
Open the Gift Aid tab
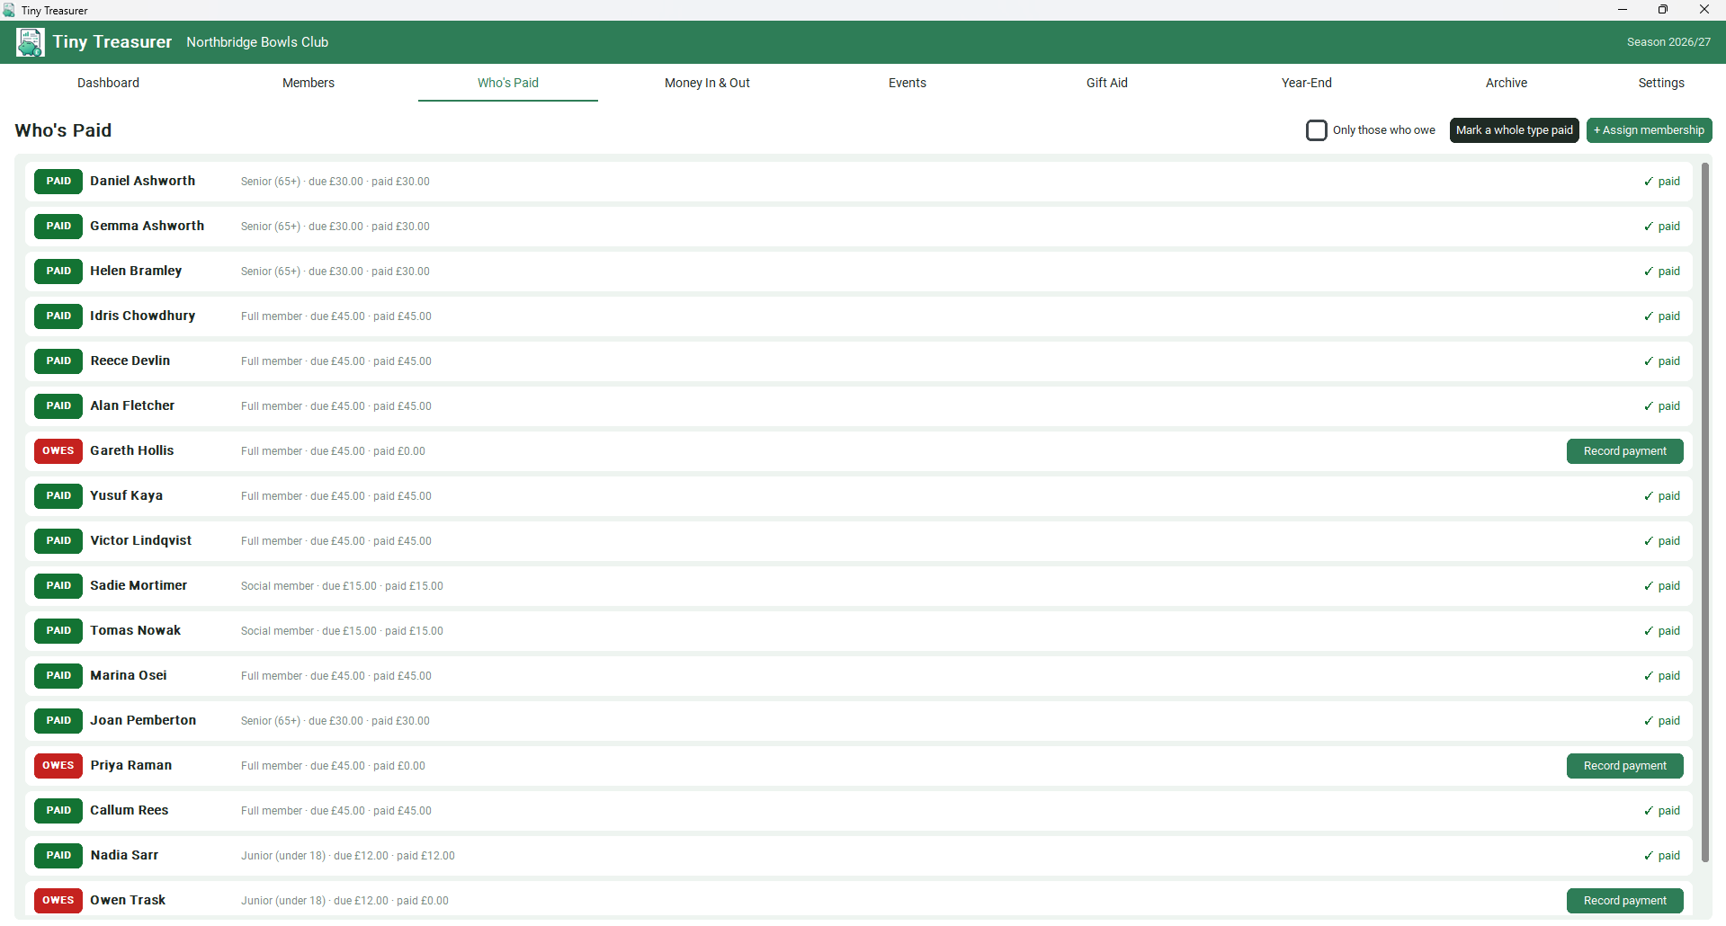pyautogui.click(x=1107, y=83)
